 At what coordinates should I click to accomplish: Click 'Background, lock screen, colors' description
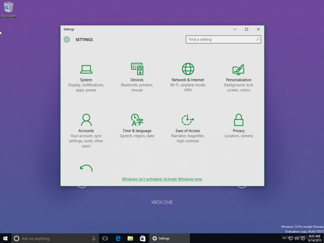point(239,87)
